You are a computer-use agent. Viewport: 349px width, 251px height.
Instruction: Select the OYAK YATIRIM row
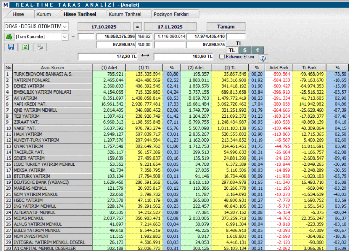pos(176,146)
